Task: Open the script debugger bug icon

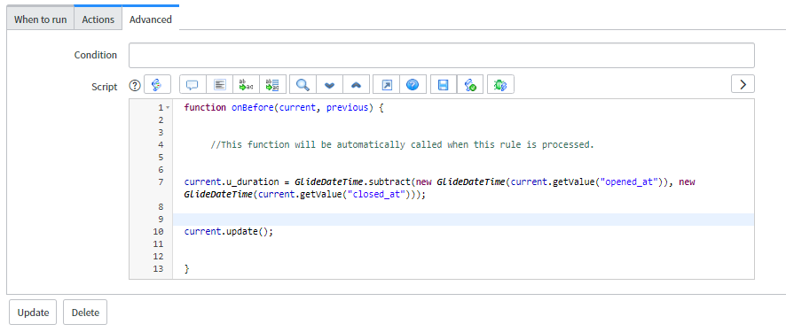Action: tap(500, 84)
